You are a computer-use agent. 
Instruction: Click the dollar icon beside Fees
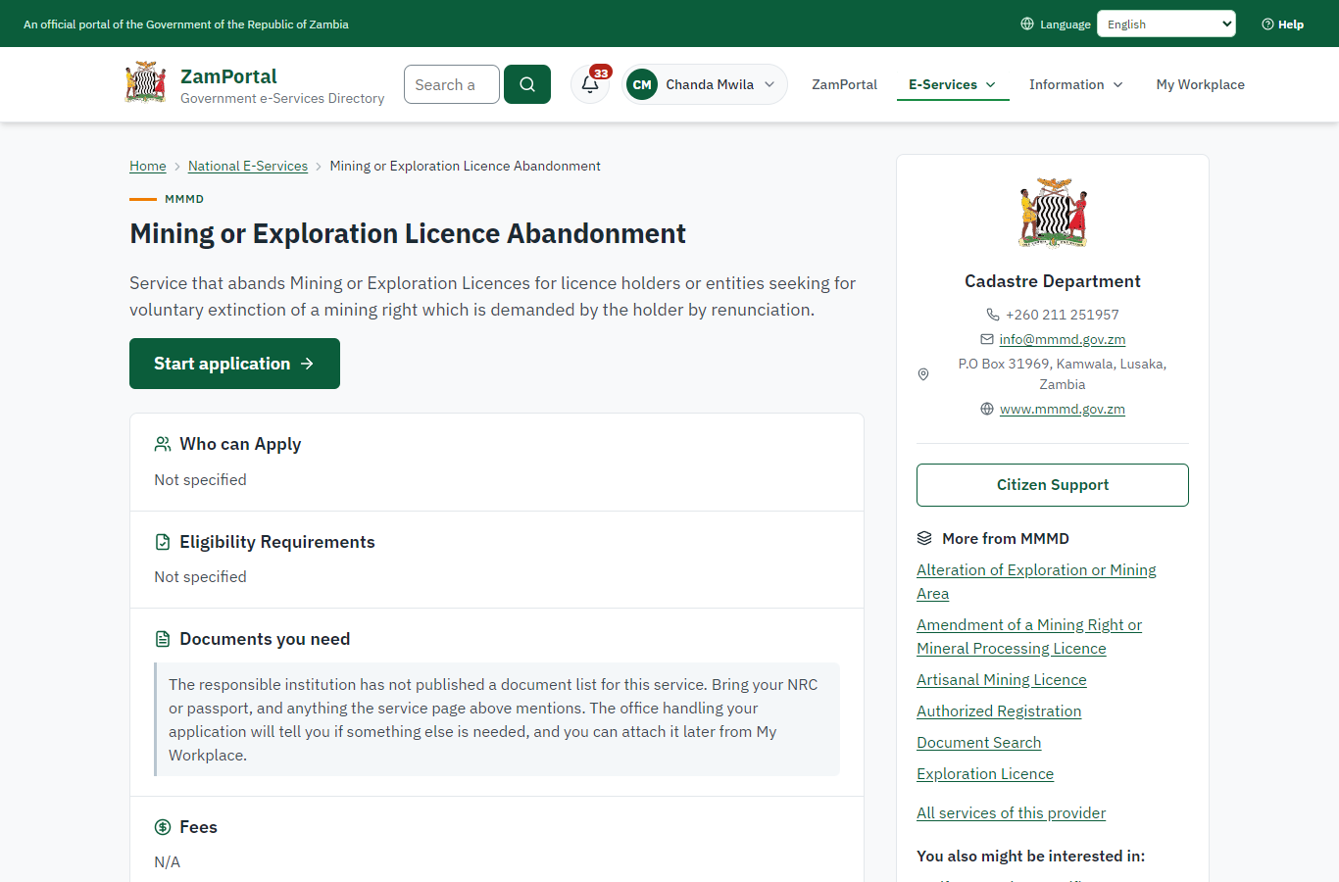pos(163,827)
